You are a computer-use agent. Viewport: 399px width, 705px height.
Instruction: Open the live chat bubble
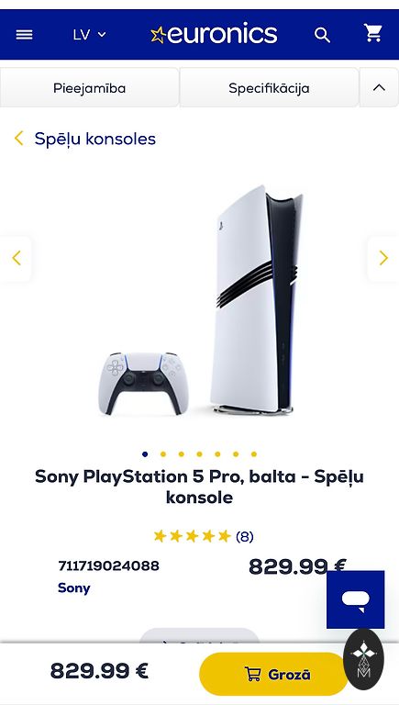tap(355, 599)
